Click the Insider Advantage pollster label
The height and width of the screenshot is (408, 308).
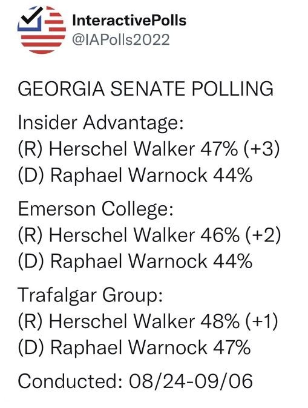coord(100,122)
